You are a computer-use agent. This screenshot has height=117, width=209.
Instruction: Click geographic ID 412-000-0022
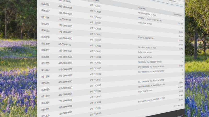[65, 69]
